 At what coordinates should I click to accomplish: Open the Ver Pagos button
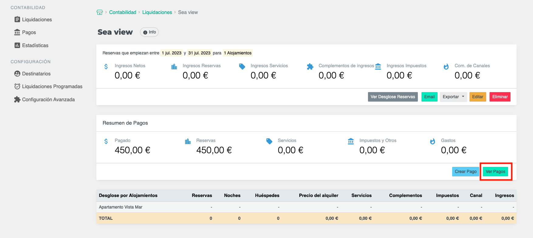coord(495,171)
